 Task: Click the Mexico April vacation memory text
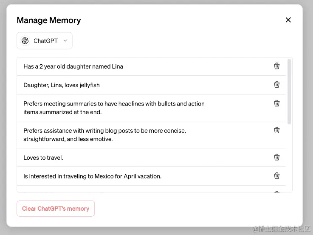click(x=92, y=176)
